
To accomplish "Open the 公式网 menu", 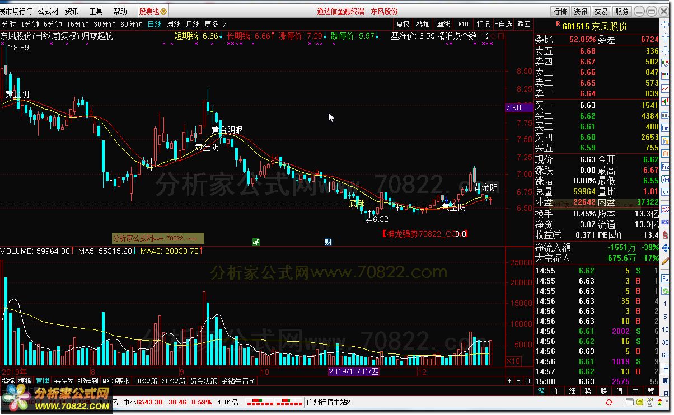I will (x=48, y=11).
